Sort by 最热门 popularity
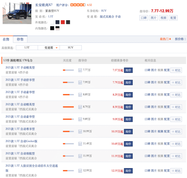 [x=165, y=39]
